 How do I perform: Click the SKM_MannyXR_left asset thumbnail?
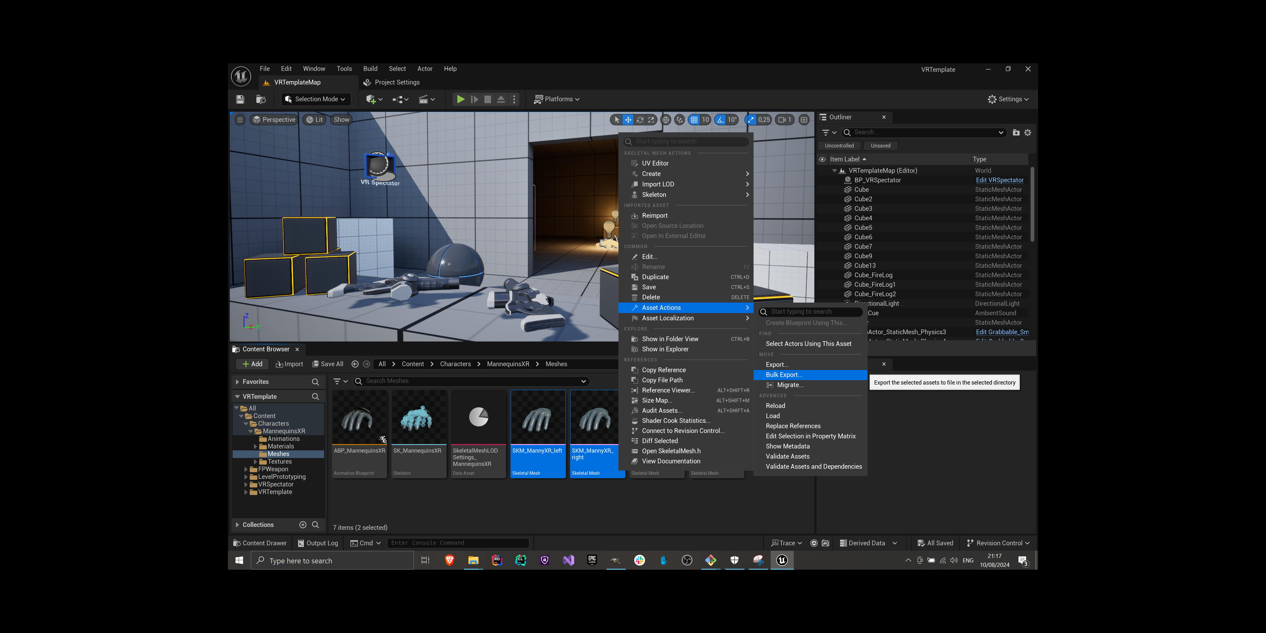(537, 418)
